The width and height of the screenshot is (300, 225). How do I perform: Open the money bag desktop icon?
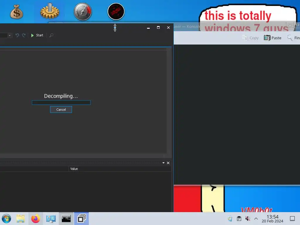pos(16,12)
